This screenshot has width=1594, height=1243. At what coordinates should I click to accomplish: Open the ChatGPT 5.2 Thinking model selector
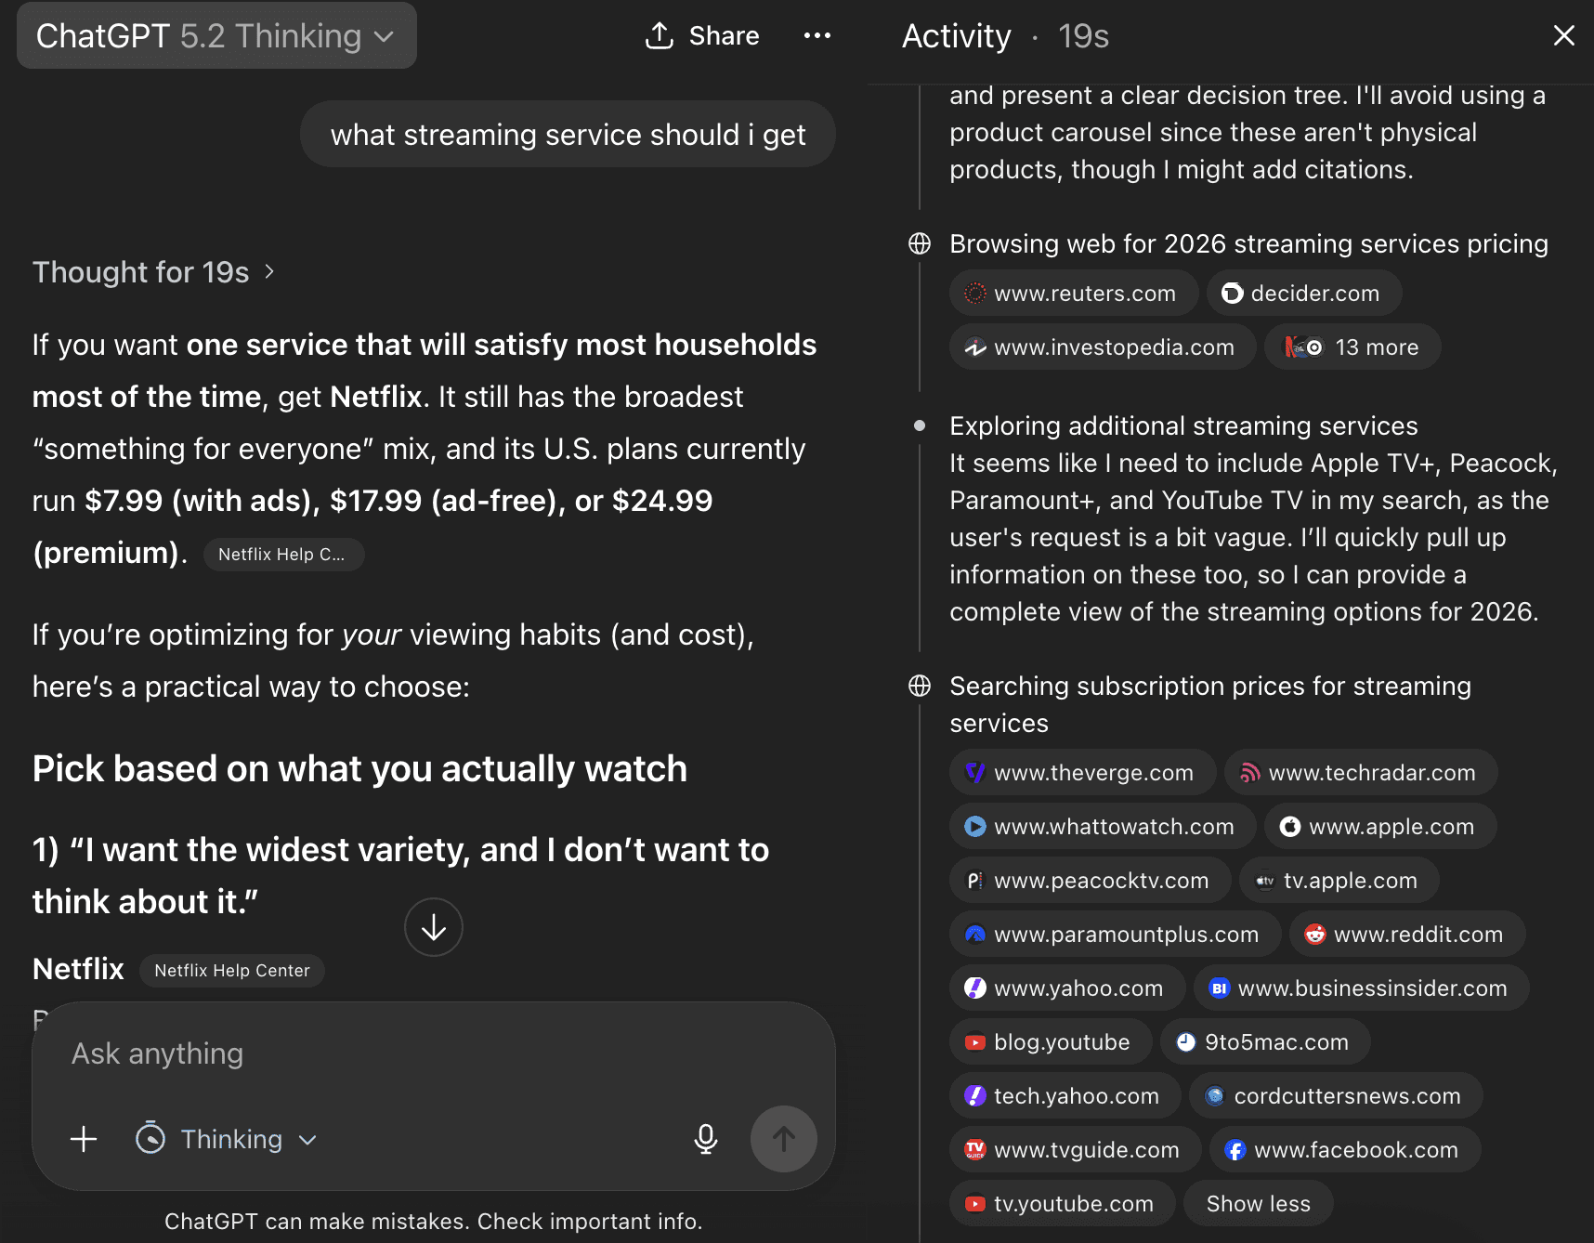point(216,35)
